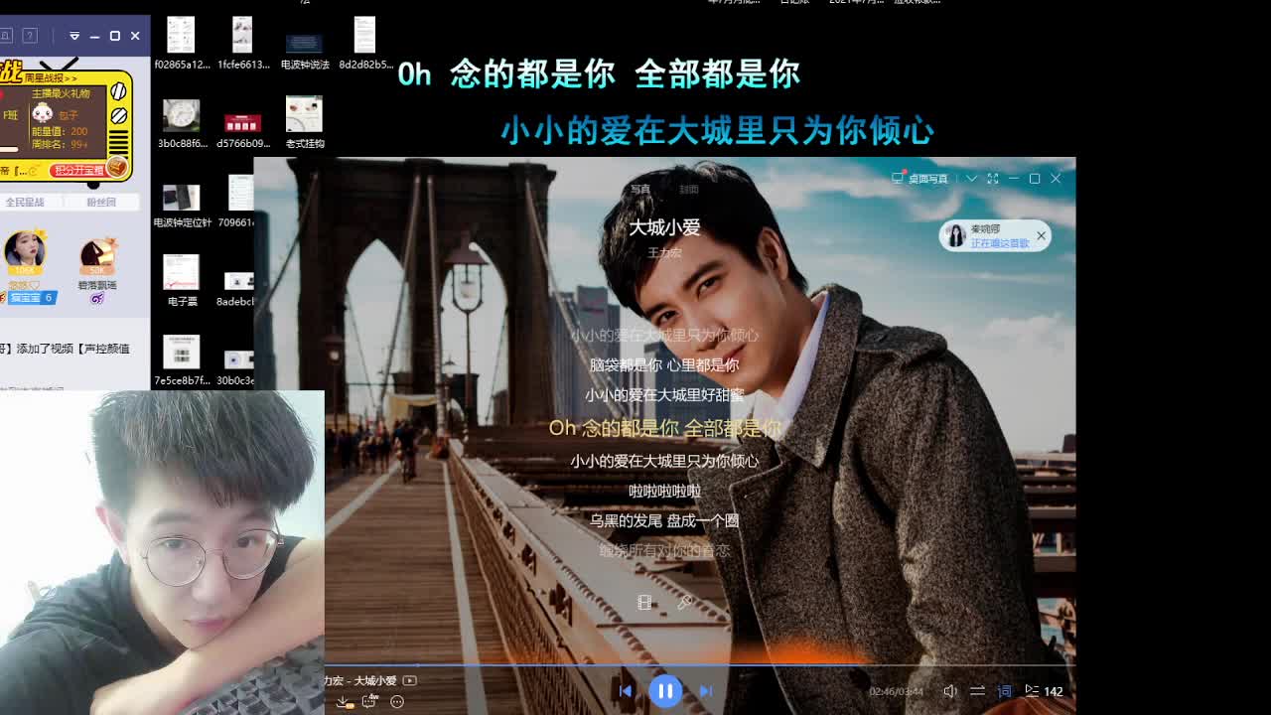
Task: Click the download icon in player bar
Action: 343,701
